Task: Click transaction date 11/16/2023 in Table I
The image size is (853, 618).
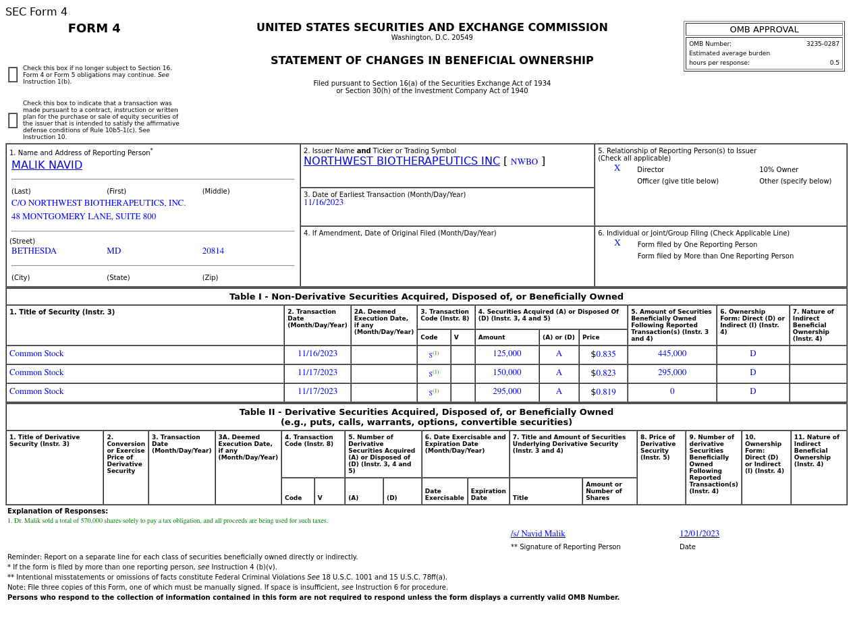Action: pyautogui.click(x=317, y=354)
